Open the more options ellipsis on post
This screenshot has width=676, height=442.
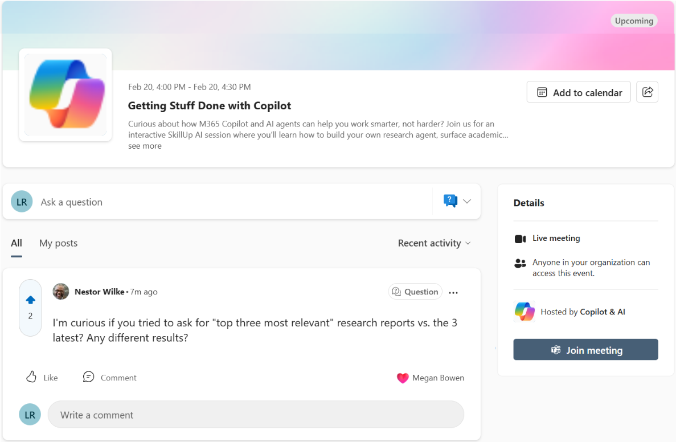[x=453, y=293]
